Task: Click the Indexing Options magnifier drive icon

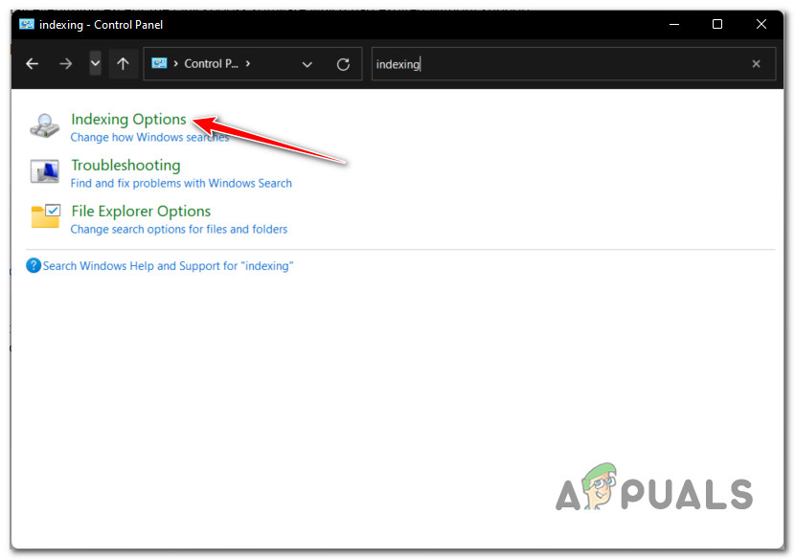Action: [x=45, y=125]
